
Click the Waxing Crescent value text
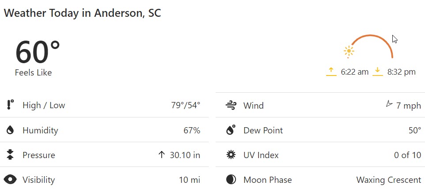[389, 180]
